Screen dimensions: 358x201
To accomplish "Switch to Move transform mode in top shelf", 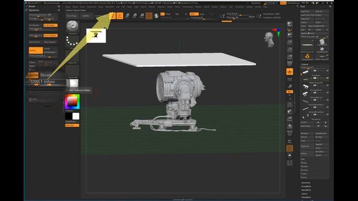I will point(127,16).
